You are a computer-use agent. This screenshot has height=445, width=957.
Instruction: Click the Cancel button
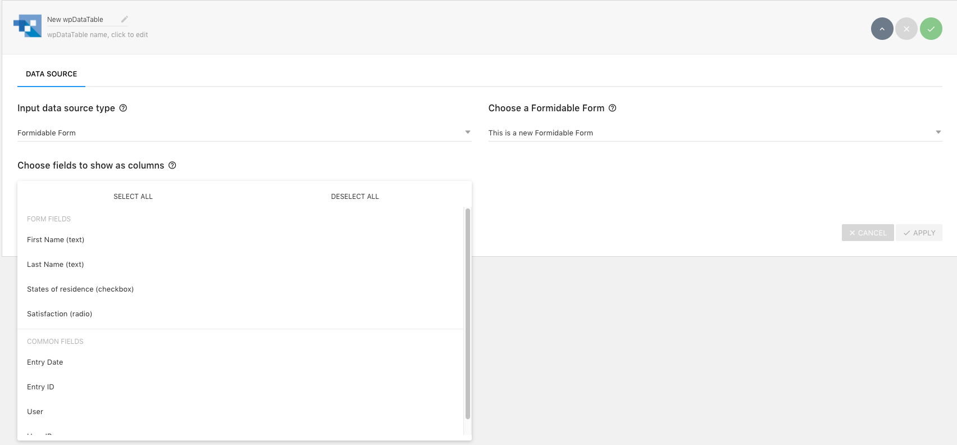[x=868, y=233]
